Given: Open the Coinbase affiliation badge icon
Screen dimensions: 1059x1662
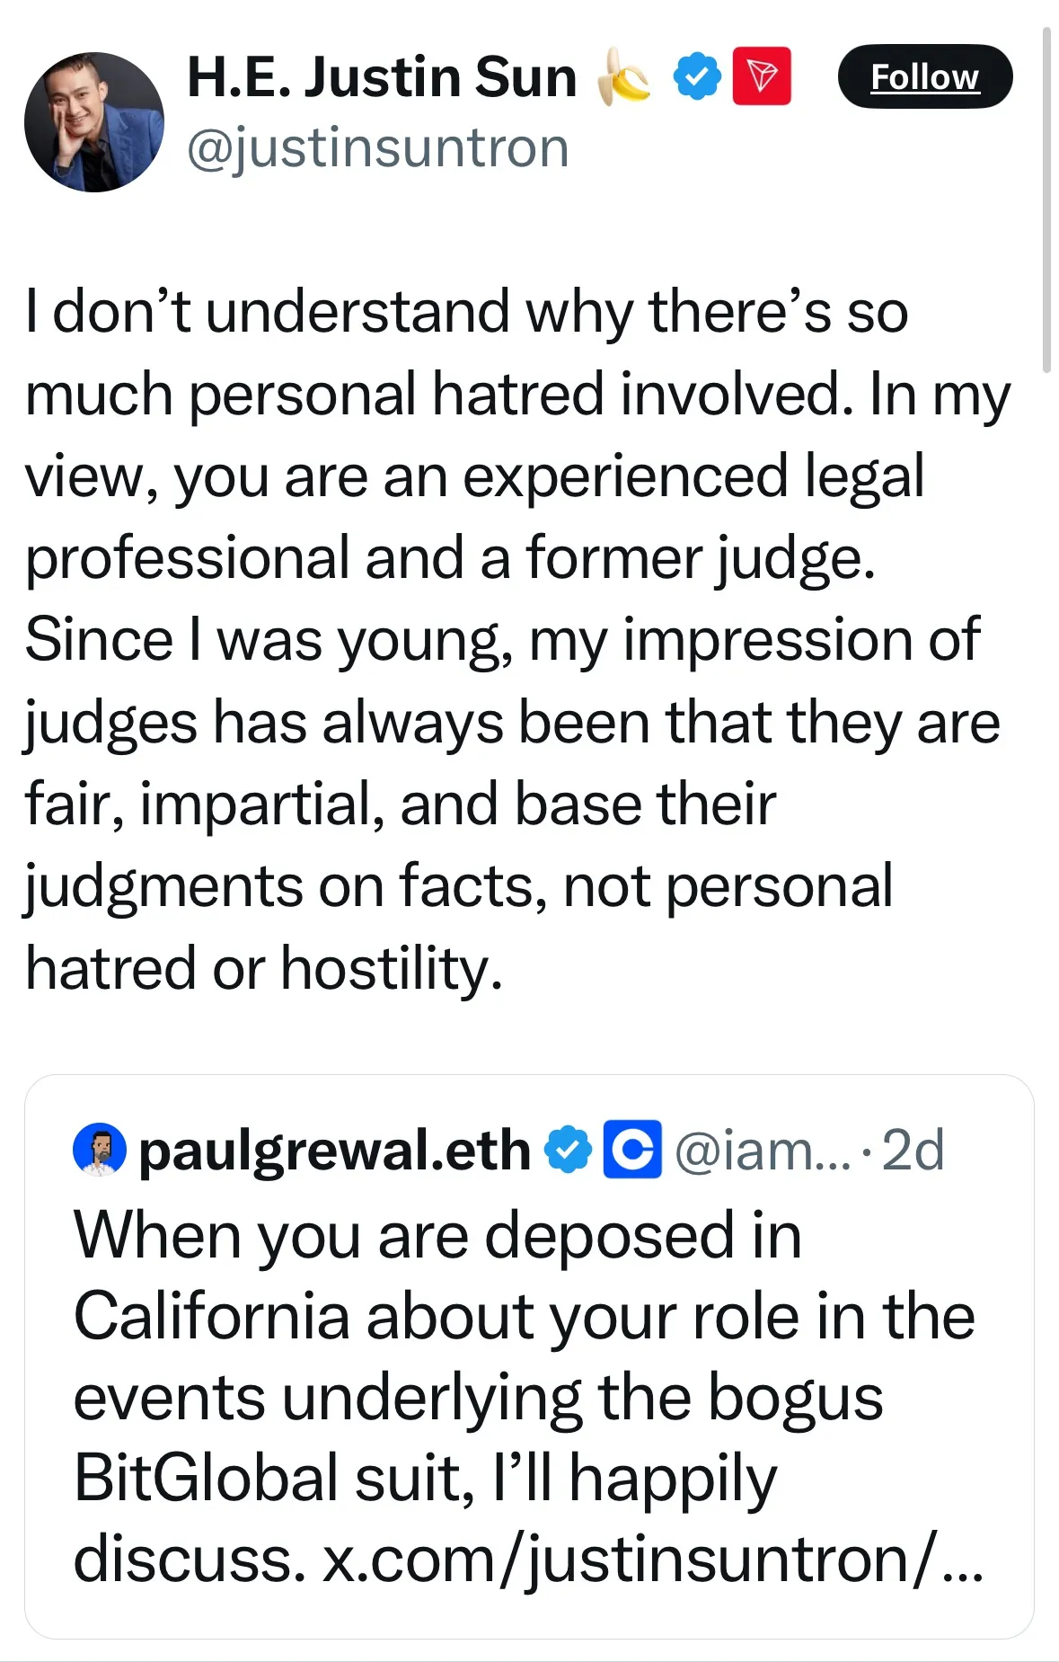Looking at the screenshot, I should 632,1150.
